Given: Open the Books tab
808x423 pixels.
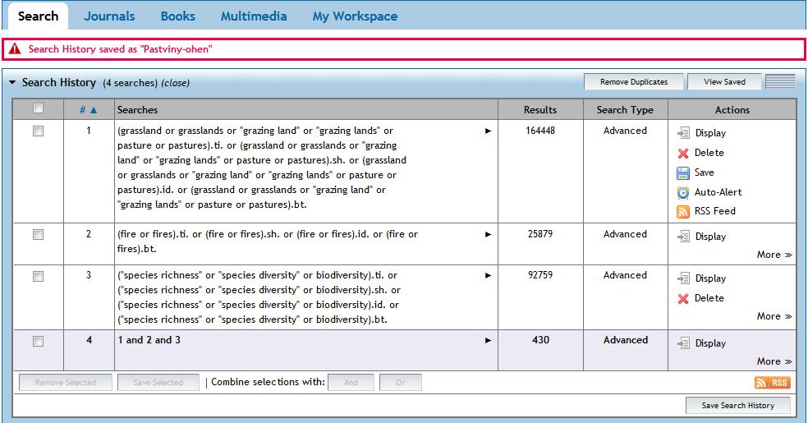Looking at the screenshot, I should click(178, 16).
